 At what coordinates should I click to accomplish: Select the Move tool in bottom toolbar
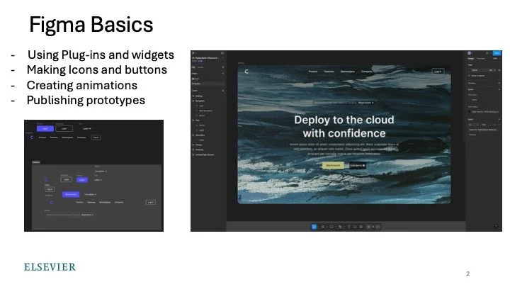click(314, 227)
